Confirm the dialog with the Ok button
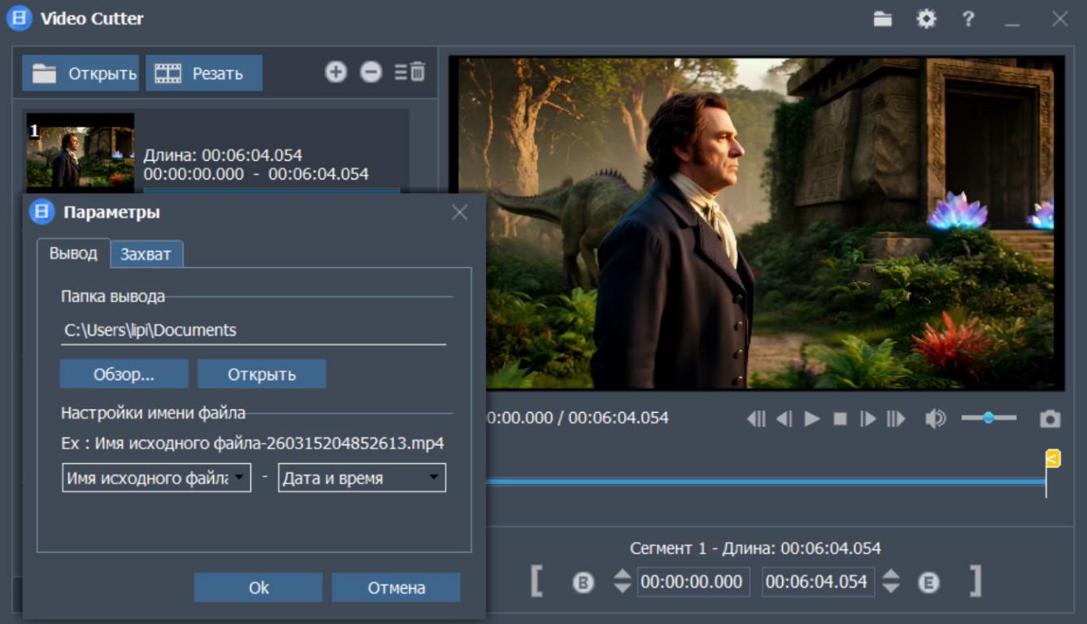Image resolution: width=1087 pixels, height=624 pixels. pyautogui.click(x=258, y=587)
